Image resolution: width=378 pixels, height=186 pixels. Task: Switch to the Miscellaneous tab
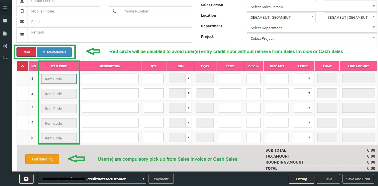54,52
